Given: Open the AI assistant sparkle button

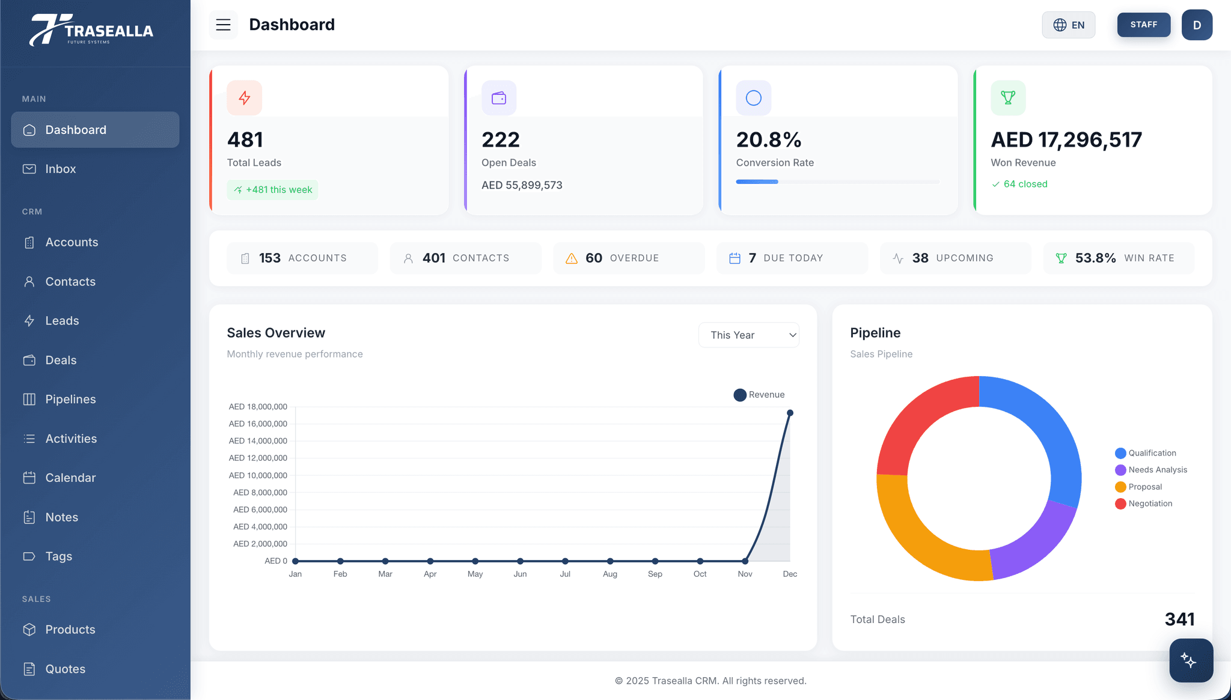Looking at the screenshot, I should tap(1191, 660).
